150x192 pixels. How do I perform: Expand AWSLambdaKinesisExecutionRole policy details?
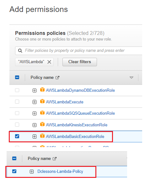pyautogui.click(x=35, y=125)
